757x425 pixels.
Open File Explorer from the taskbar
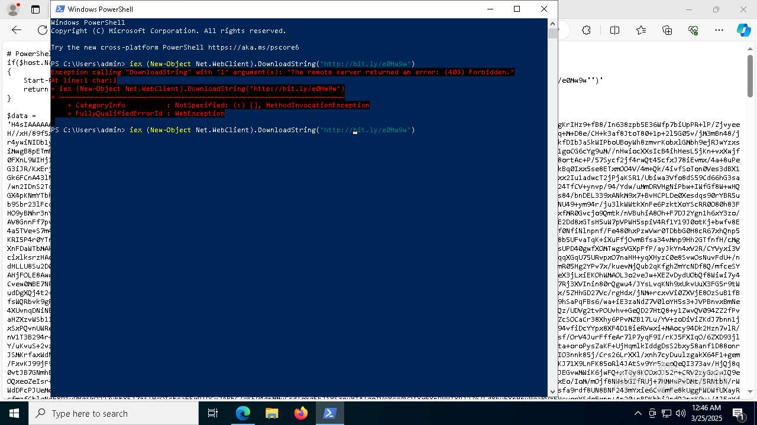point(271,413)
